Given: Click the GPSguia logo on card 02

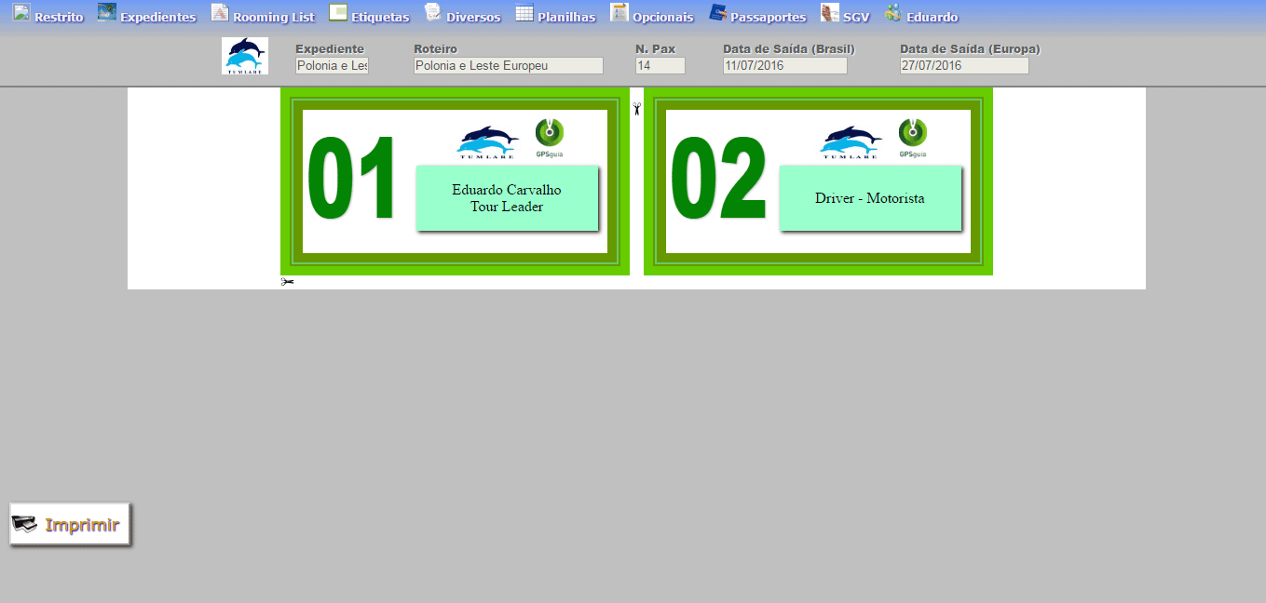Looking at the screenshot, I should pyautogui.click(x=913, y=138).
